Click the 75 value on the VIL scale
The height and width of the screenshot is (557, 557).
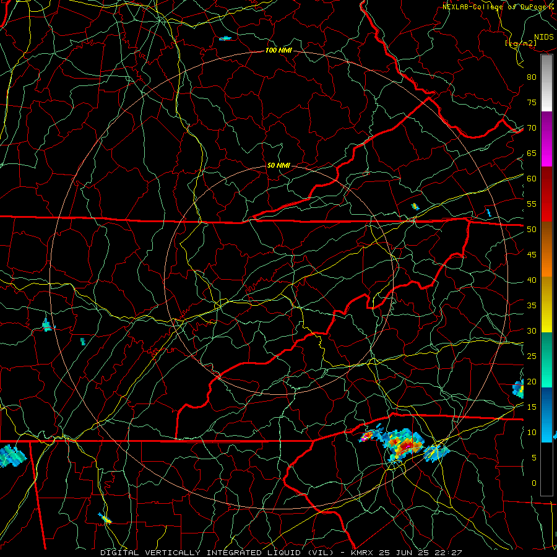pos(532,103)
